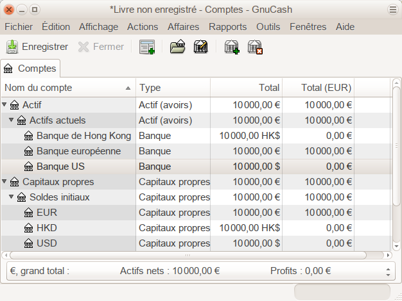Screen dimensions: 402x301
Task: Sort by the Total column header
Action: tap(247, 88)
